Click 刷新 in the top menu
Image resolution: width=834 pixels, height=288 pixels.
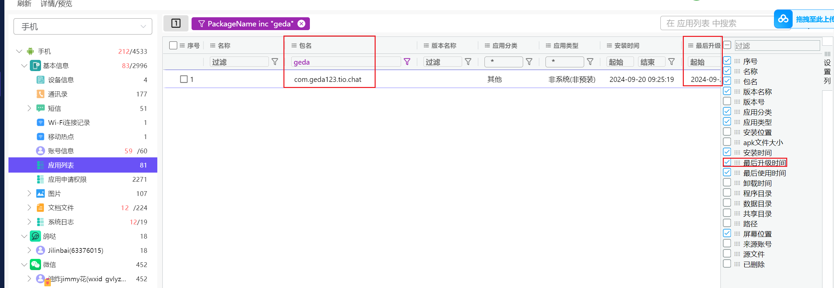coord(24,4)
